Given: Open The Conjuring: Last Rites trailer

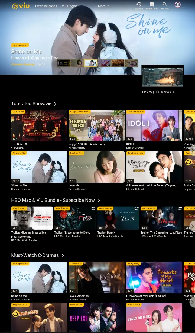Looking at the screenshot, I should [161, 218].
